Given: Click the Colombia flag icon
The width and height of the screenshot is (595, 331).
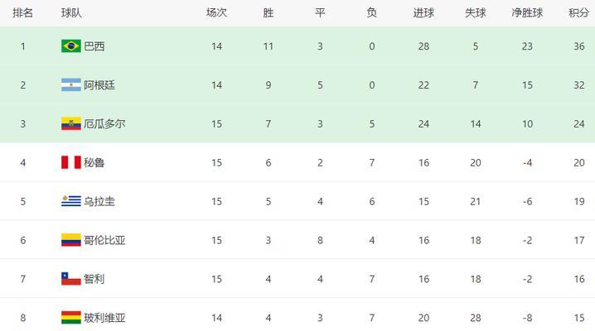Looking at the screenshot, I should click(71, 240).
